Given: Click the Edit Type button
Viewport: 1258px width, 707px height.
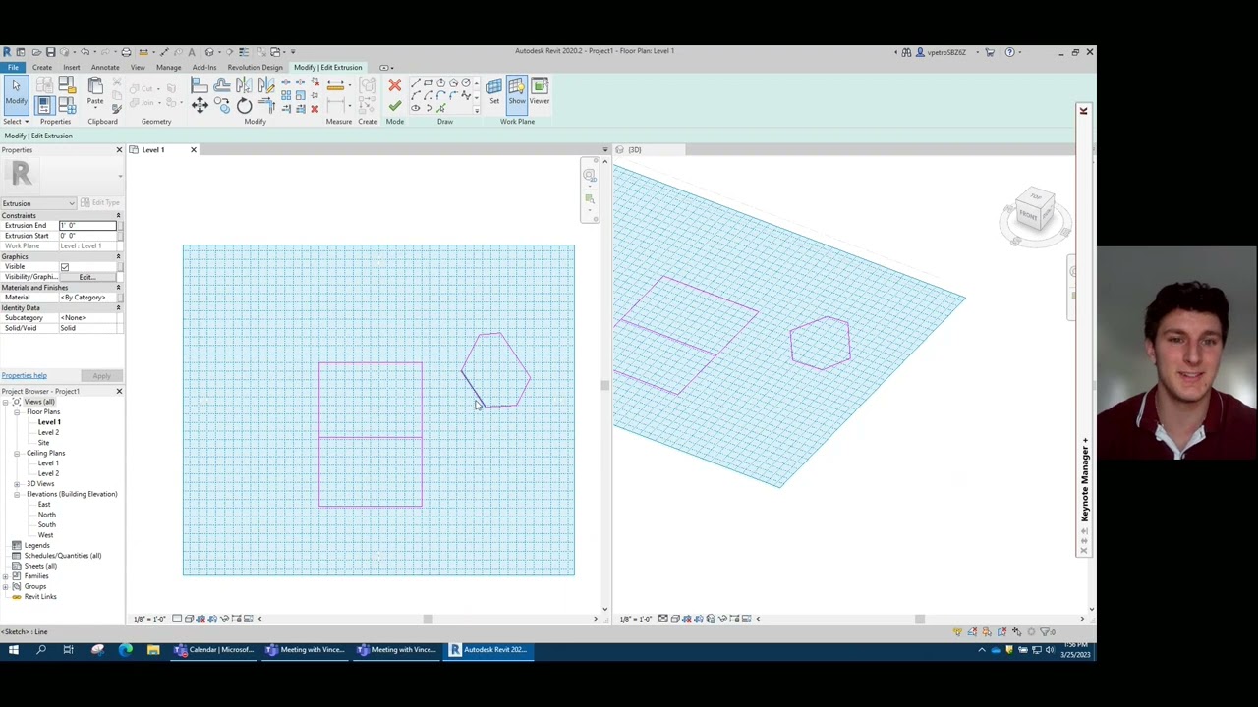Looking at the screenshot, I should point(100,203).
